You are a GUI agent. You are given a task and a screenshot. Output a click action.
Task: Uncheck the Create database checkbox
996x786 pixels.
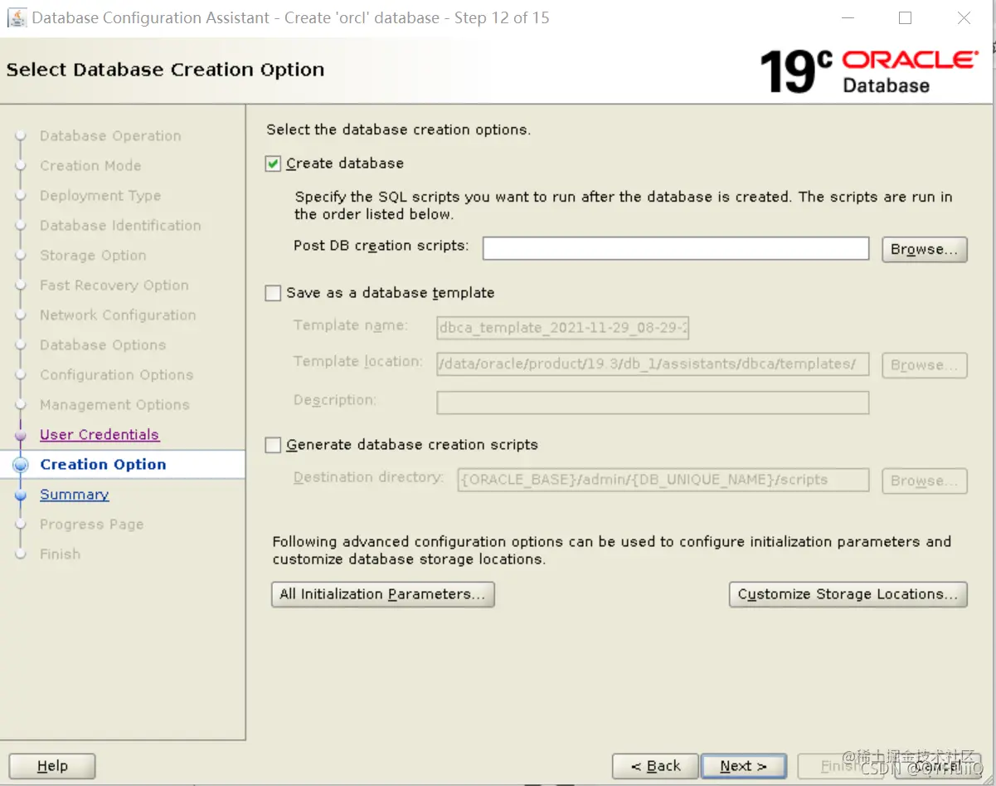(273, 164)
